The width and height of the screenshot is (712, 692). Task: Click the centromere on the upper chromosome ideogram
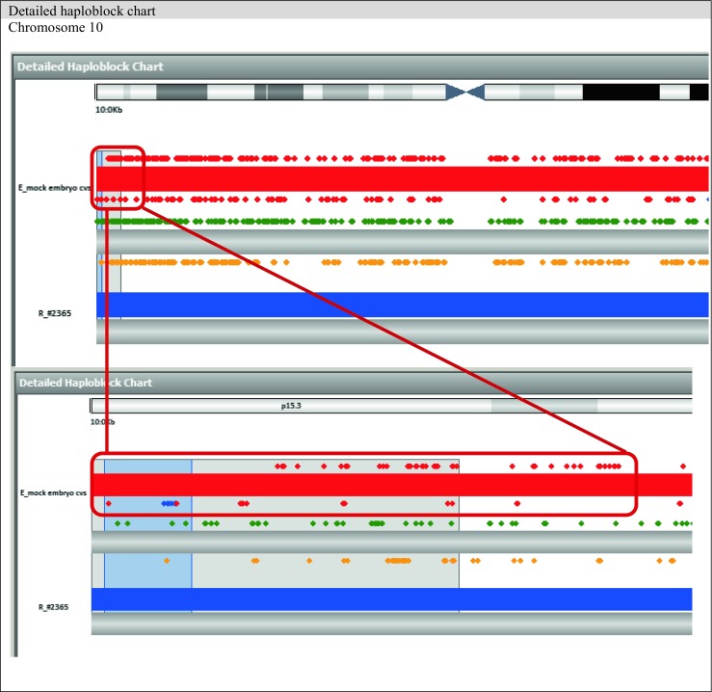[464, 92]
